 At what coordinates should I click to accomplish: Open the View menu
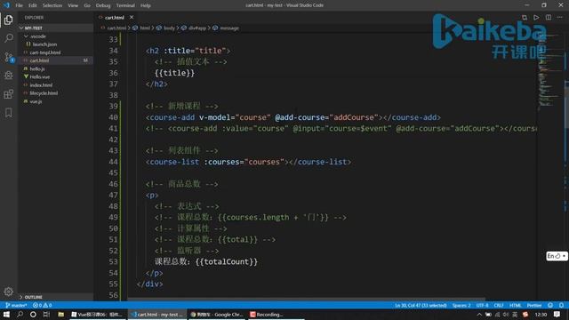coord(73,5)
